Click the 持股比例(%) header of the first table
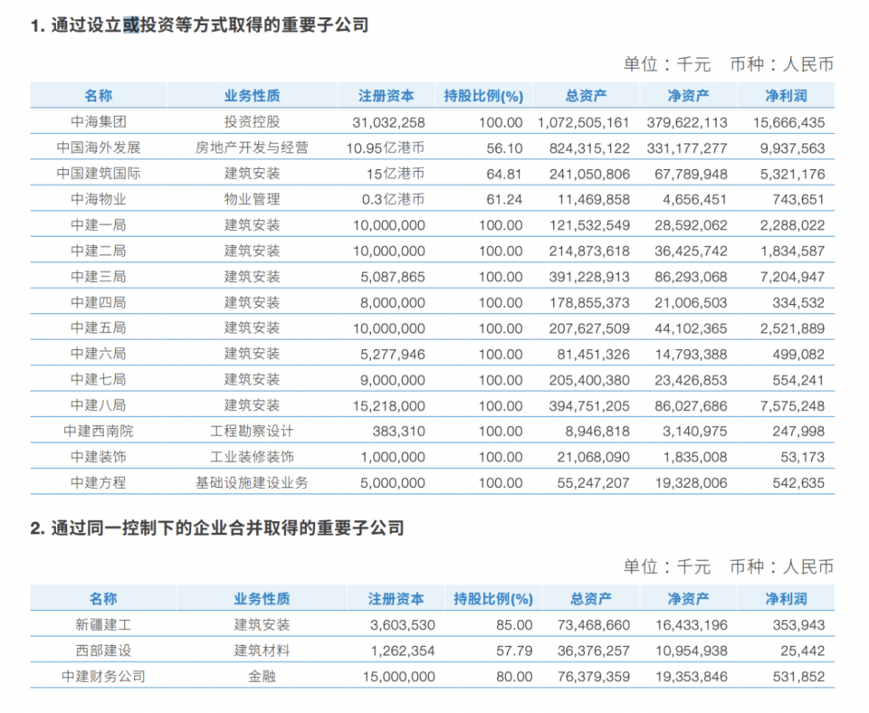869x713 pixels. [483, 96]
